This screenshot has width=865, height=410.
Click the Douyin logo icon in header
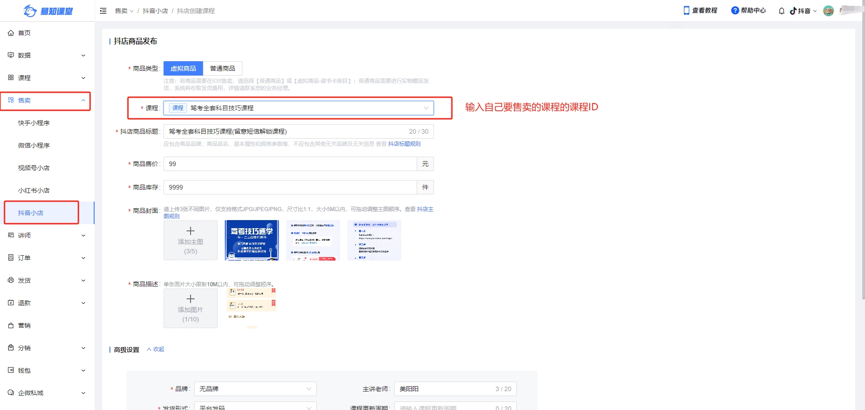point(793,11)
